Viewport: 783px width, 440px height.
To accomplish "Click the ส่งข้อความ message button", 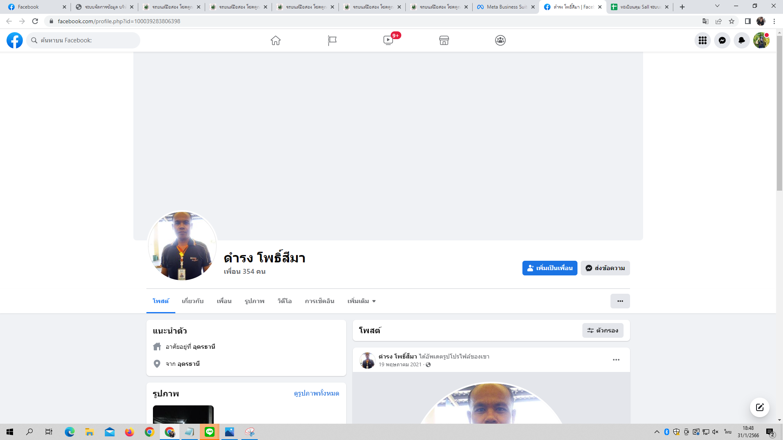I will 605,268.
